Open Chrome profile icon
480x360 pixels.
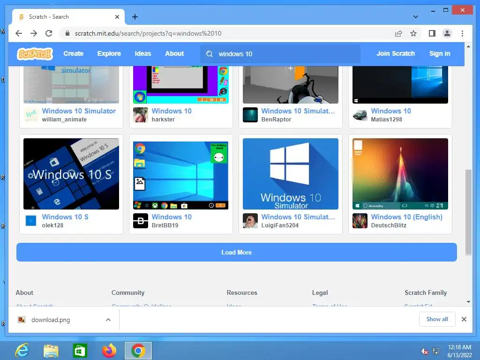point(447,33)
